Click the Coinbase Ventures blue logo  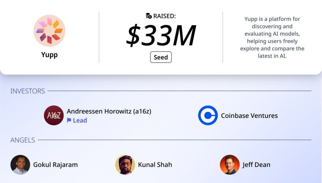pos(208,116)
